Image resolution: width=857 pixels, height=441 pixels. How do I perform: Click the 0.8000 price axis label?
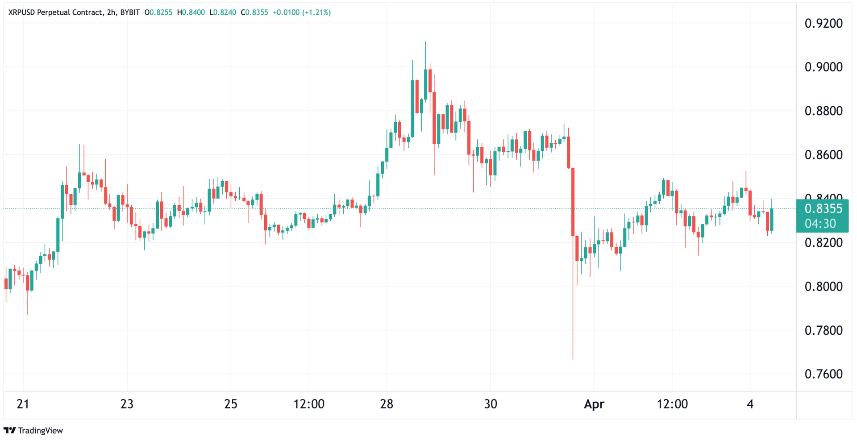tap(823, 286)
